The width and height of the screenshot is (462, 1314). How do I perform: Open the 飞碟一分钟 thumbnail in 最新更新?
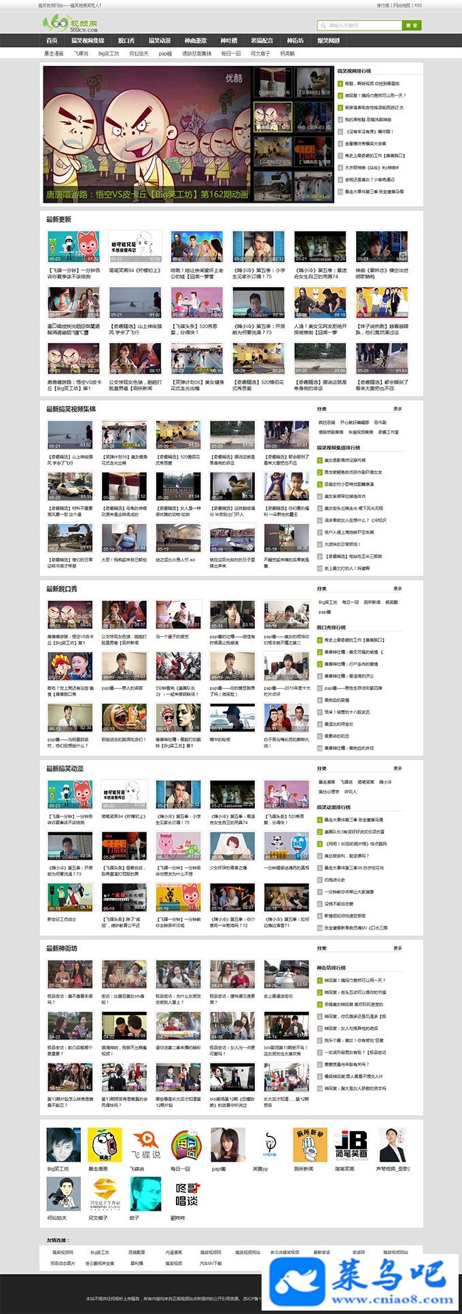tap(73, 247)
